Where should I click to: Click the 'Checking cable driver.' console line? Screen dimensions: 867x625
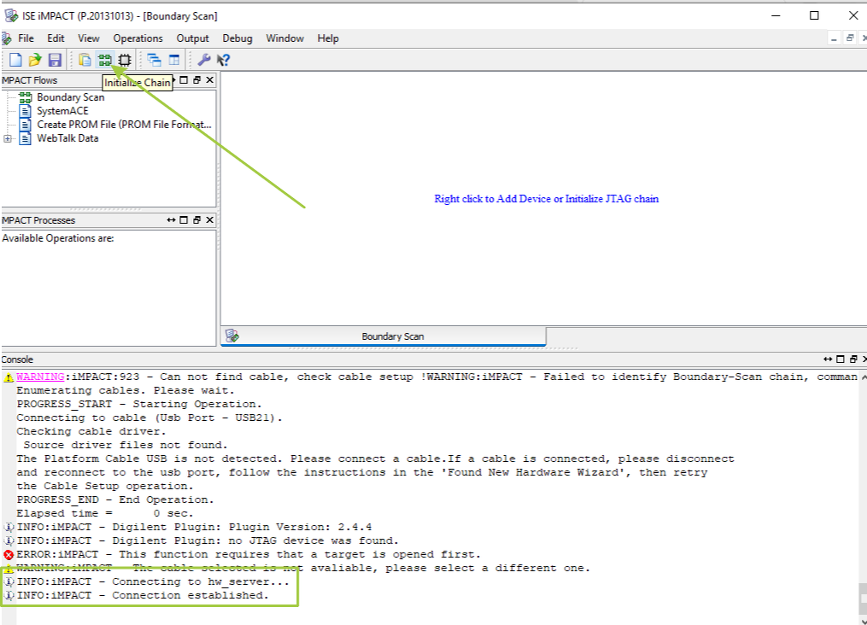point(91,431)
